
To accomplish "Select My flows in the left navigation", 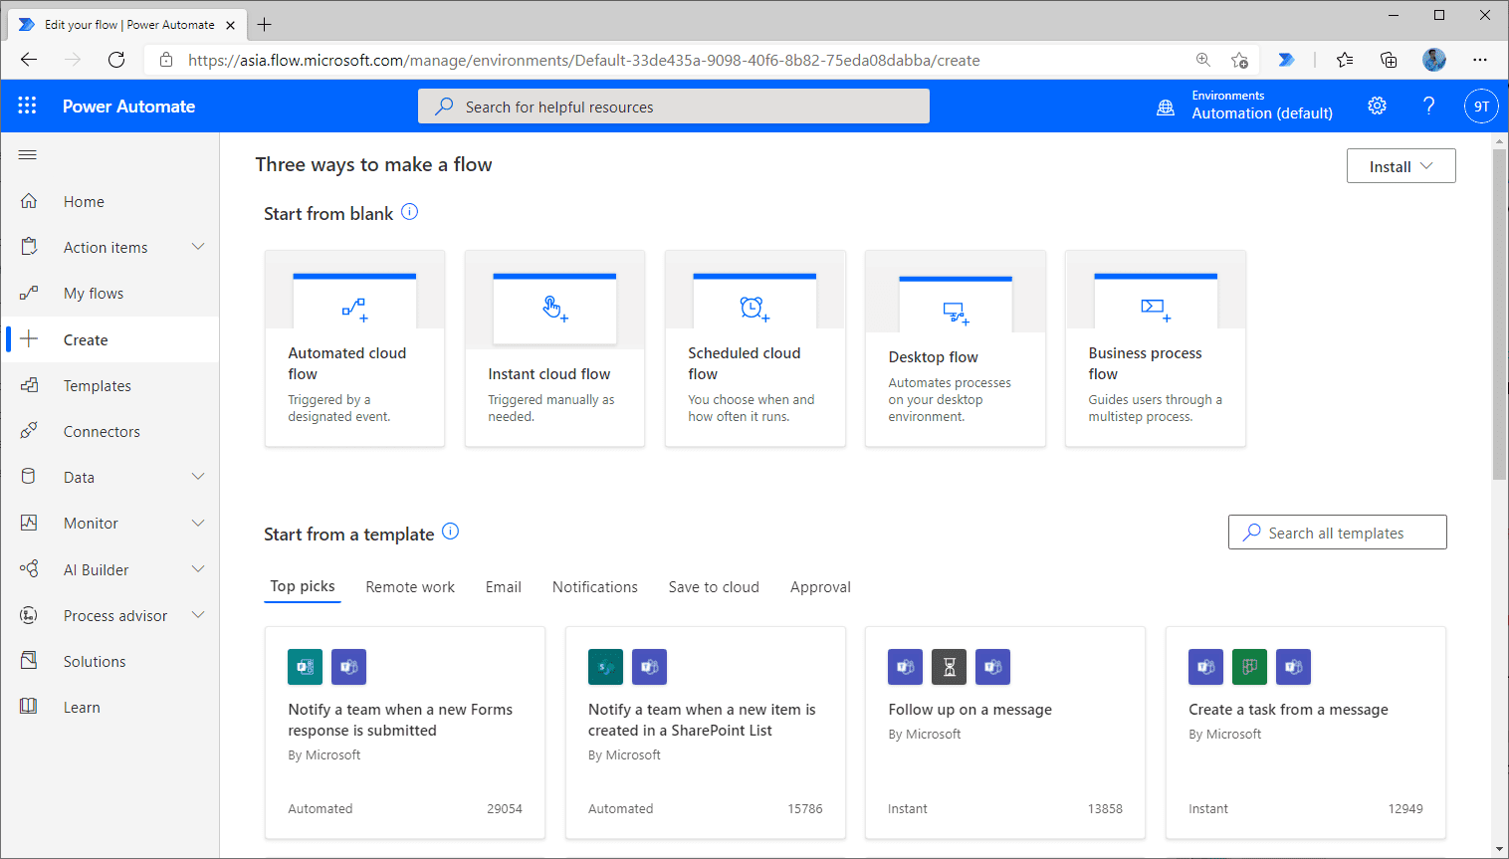I will pos(92,293).
